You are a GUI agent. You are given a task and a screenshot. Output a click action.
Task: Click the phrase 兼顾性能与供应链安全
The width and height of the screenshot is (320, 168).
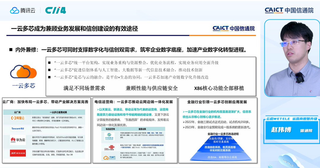coord(152,88)
